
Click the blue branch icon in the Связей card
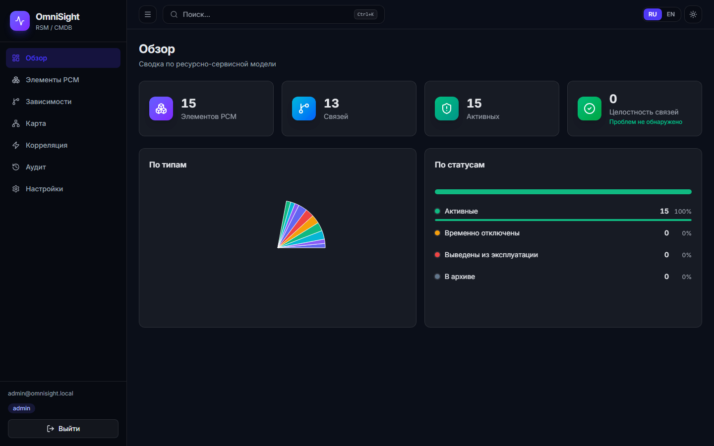(304, 109)
